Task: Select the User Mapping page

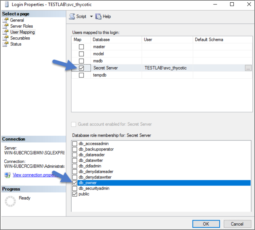Action: coord(23,32)
